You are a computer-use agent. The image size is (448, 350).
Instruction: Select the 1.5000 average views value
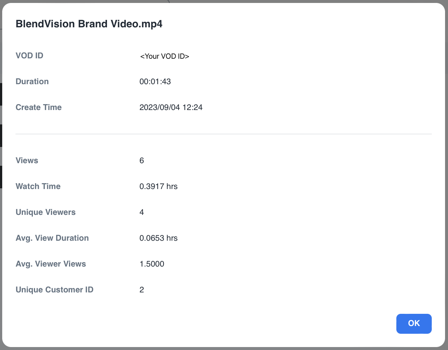pyautogui.click(x=152, y=264)
